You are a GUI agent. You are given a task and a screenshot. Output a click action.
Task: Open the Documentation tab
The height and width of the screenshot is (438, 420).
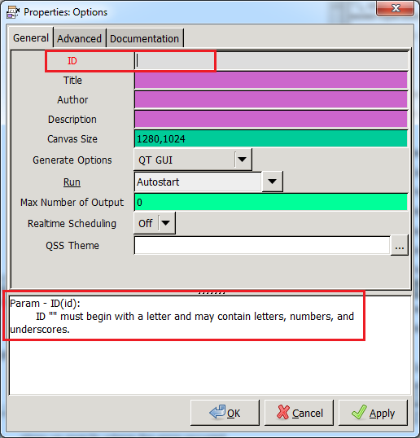point(145,38)
